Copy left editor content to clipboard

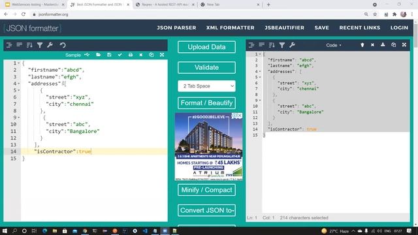(x=152, y=55)
